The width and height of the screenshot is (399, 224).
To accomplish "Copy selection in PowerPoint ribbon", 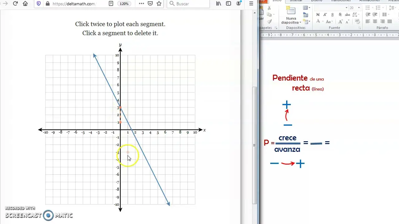I will click(269, 15).
